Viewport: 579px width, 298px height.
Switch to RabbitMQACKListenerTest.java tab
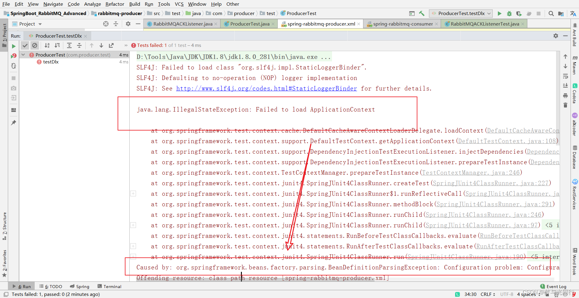click(485, 24)
